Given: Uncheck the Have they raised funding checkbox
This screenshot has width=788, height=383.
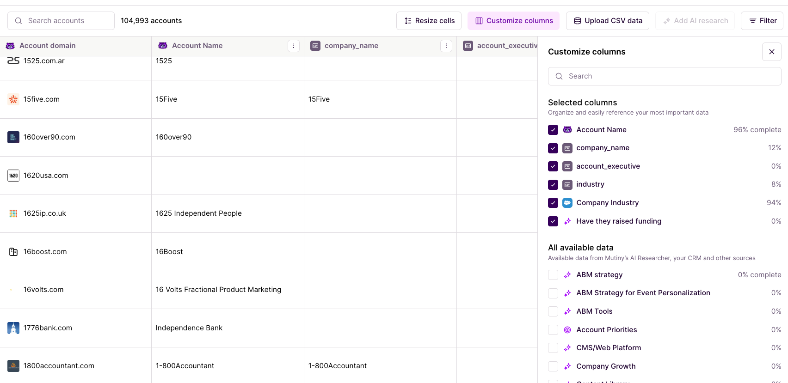Looking at the screenshot, I should tap(553, 221).
